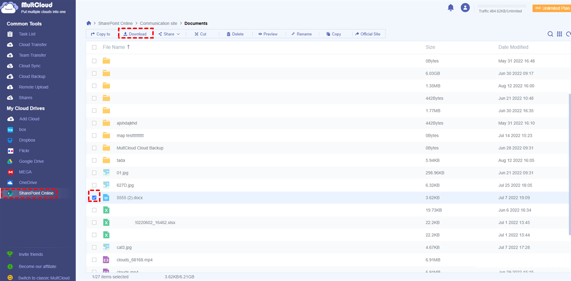The height and width of the screenshot is (281, 571).
Task: Click the vertical scrollbar of file list
Action: (x=569, y=164)
